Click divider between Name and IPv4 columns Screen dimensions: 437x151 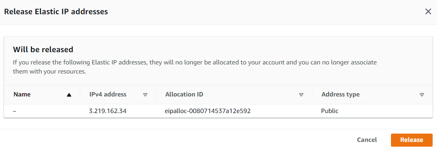click(x=80, y=94)
